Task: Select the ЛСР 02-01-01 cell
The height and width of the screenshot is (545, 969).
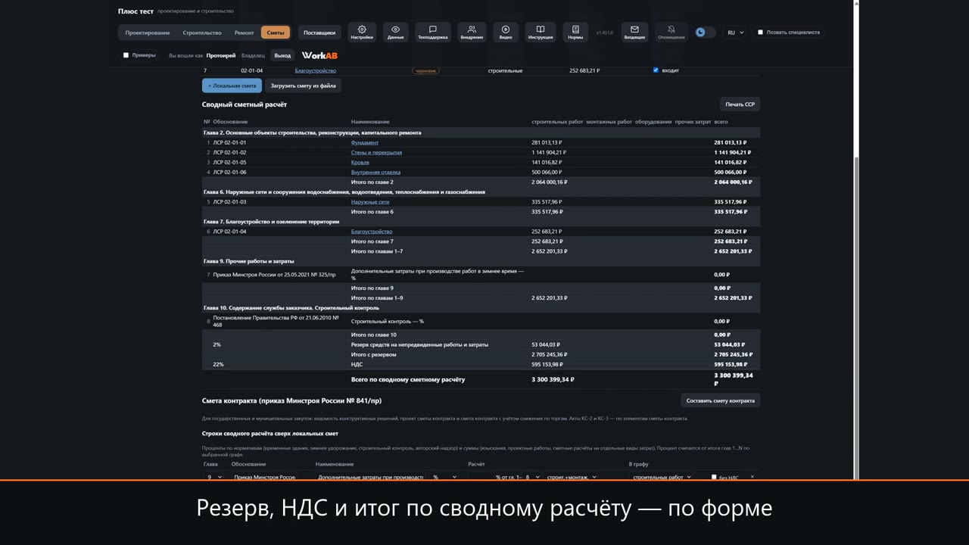Action: 229,142
